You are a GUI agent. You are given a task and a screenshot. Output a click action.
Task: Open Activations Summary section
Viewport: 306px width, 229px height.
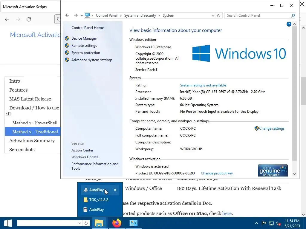tap(32, 141)
